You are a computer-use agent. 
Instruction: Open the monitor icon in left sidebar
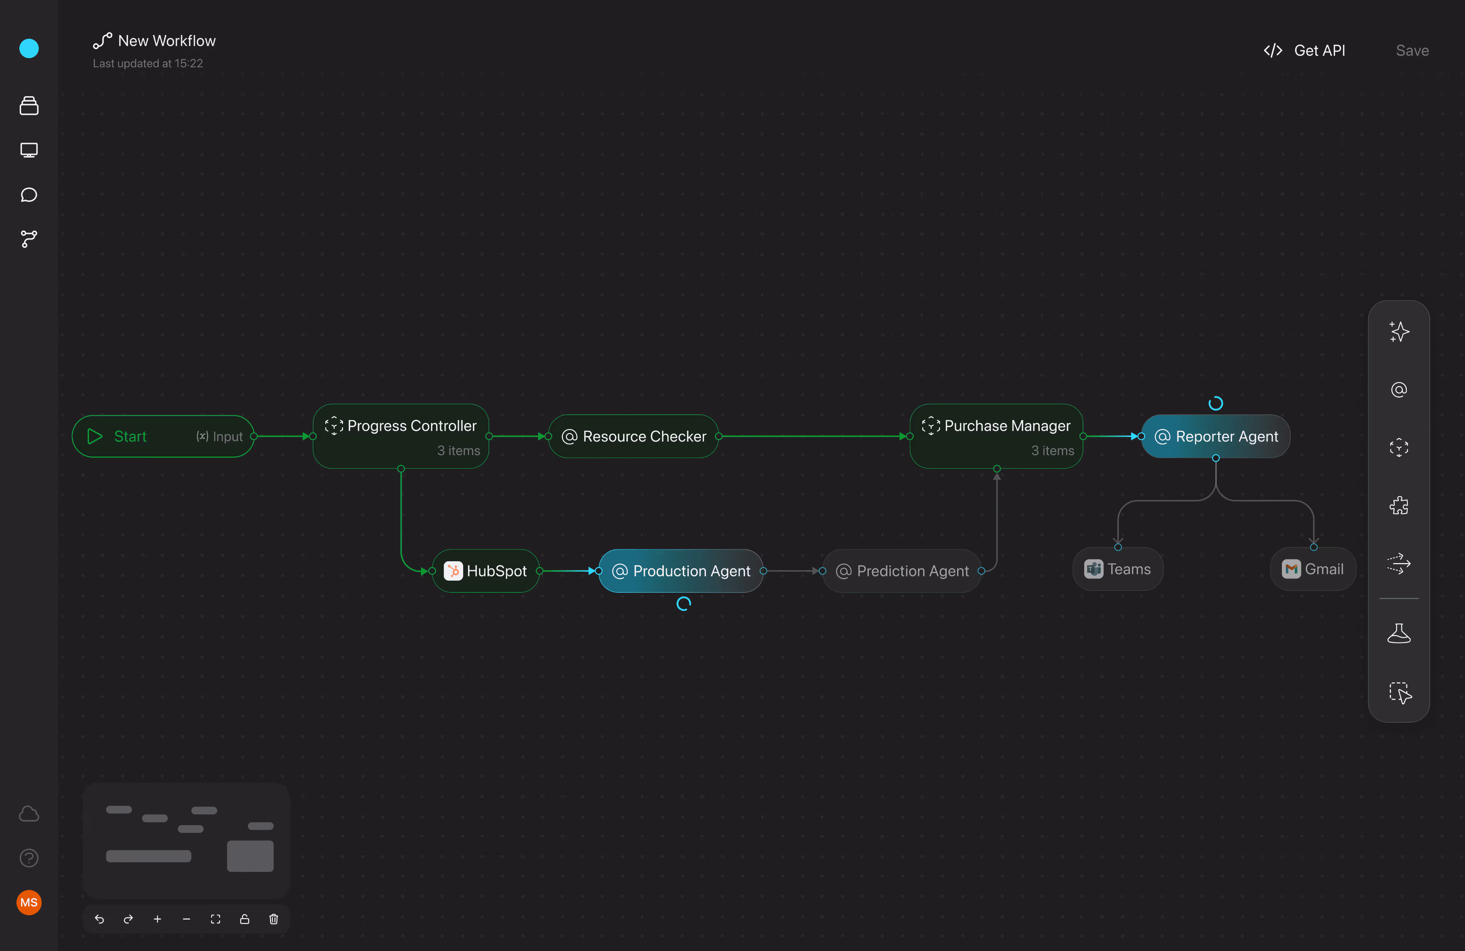pos(29,150)
